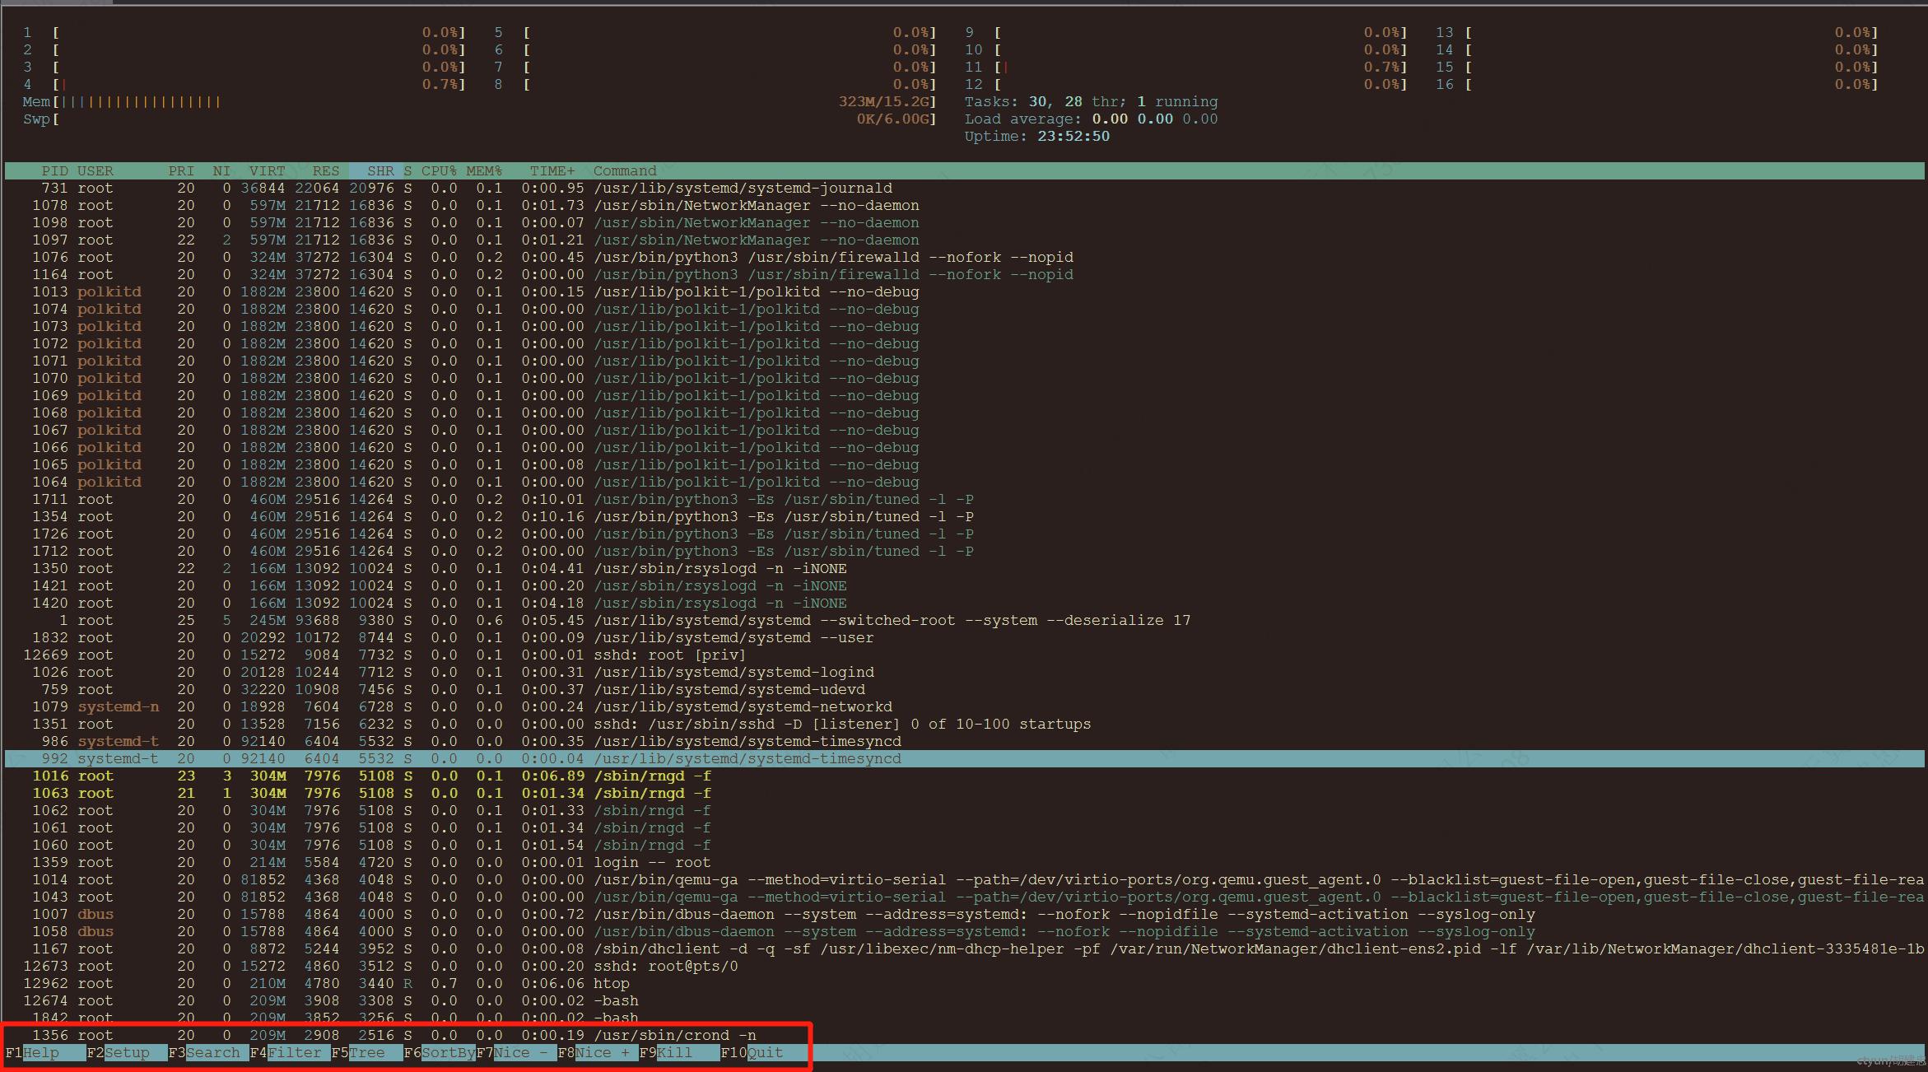Click CPU 16 meter percentage
The width and height of the screenshot is (1928, 1072).
(1852, 85)
